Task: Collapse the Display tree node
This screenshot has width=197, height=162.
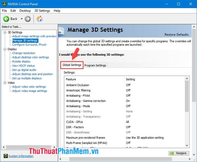Action: [5, 49]
